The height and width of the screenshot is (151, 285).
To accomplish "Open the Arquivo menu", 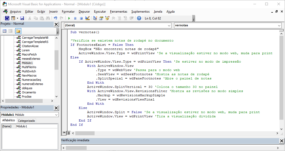I will click(x=16, y=12).
